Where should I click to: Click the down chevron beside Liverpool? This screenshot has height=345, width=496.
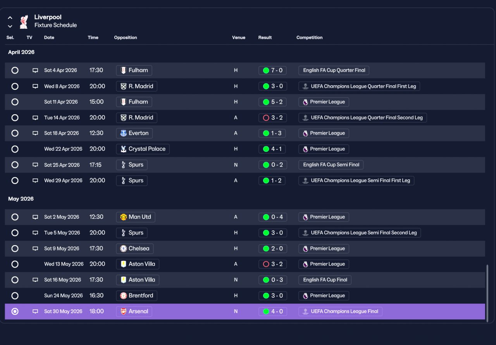click(10, 26)
